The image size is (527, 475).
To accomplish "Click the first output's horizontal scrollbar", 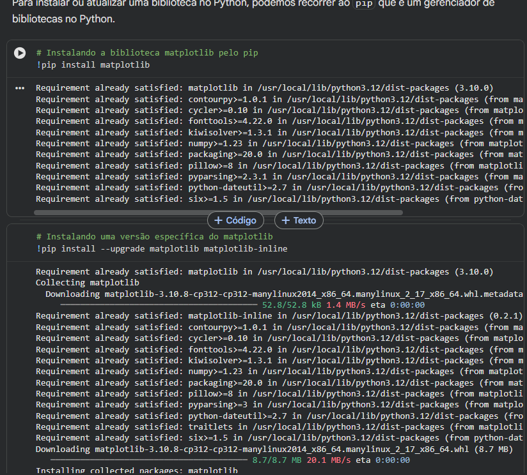I will click(219, 213).
